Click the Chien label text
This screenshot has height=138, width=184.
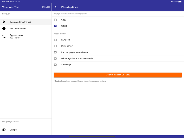click(x=64, y=26)
